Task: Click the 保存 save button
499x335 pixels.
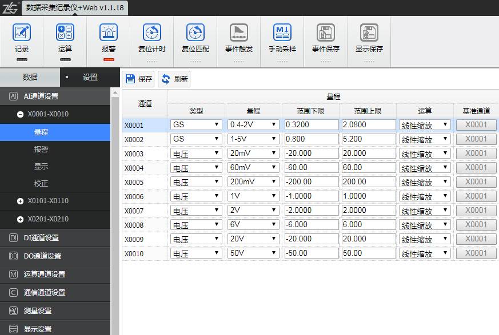Action: pos(139,79)
